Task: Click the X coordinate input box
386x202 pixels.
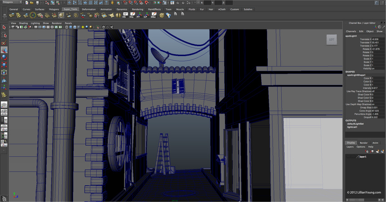Action: point(208,3)
